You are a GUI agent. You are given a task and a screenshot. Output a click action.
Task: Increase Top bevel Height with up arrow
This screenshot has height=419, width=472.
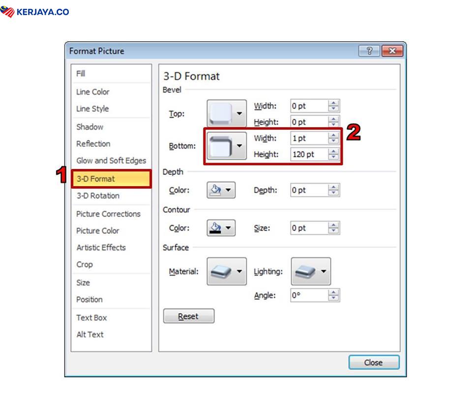[x=333, y=119]
